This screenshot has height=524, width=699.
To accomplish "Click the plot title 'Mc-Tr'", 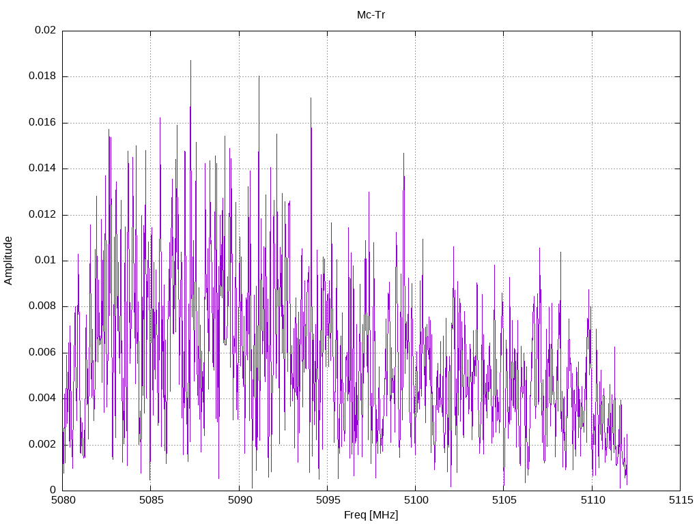I will coord(371,15).
